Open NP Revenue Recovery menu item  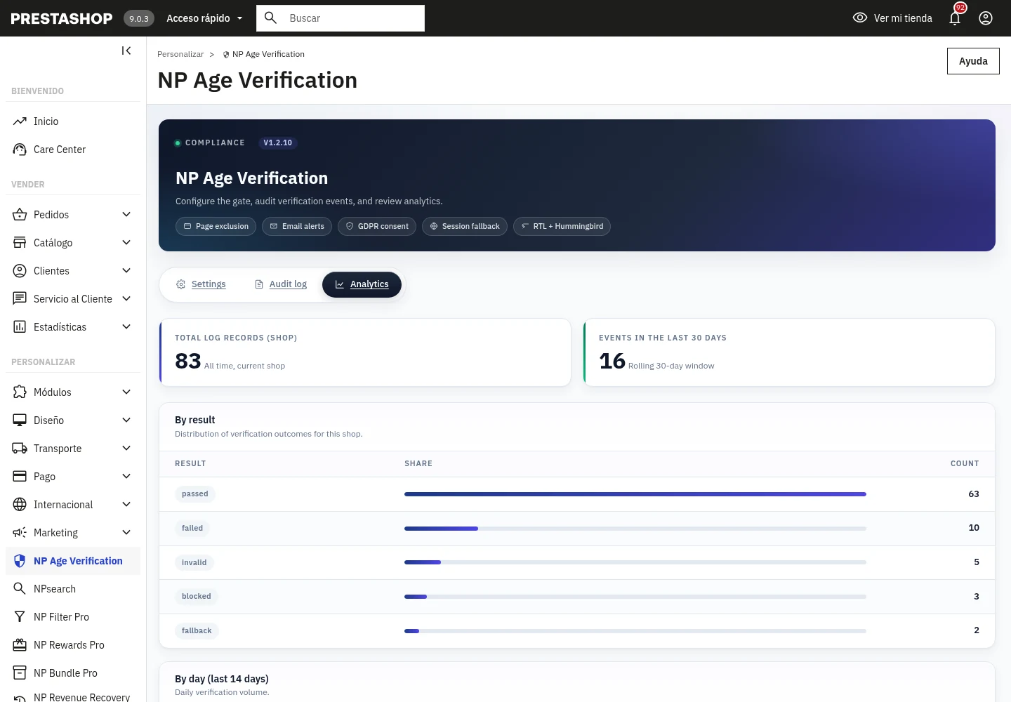(73, 695)
